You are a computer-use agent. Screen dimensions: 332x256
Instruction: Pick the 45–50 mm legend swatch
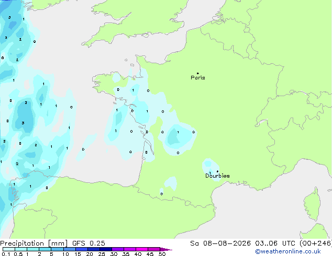pyautogui.click(x=154, y=249)
